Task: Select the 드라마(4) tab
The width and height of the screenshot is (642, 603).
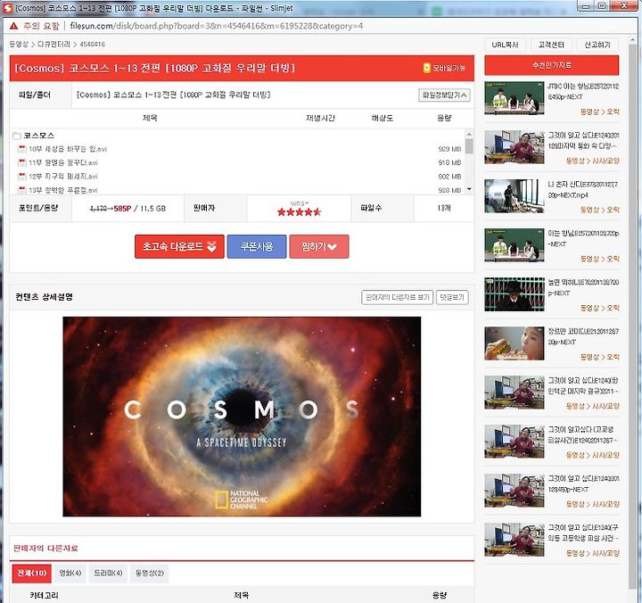Action: tap(108, 573)
